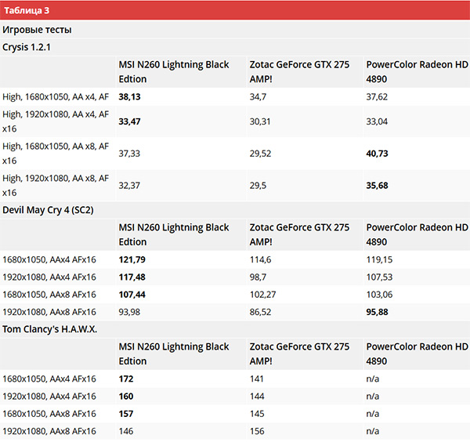This screenshot has height=442, width=470.
Task: Click PowerColor header in H.A.W.X. section
Action: (x=417, y=354)
